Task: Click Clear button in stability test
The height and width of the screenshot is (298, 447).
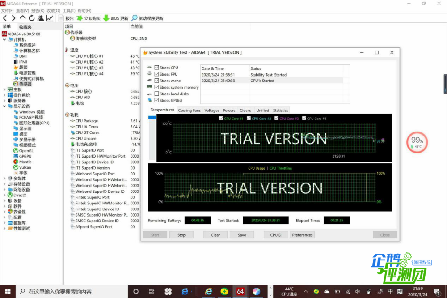Action: pos(215,235)
